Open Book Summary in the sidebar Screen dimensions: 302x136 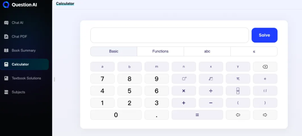[24, 50]
